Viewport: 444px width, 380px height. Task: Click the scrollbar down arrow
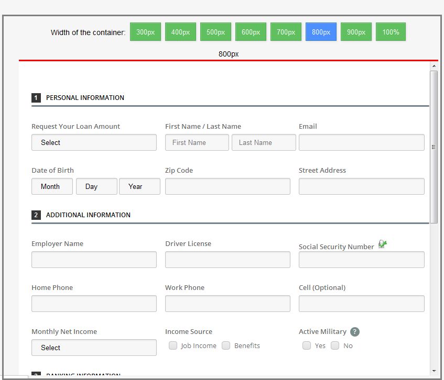click(x=434, y=371)
